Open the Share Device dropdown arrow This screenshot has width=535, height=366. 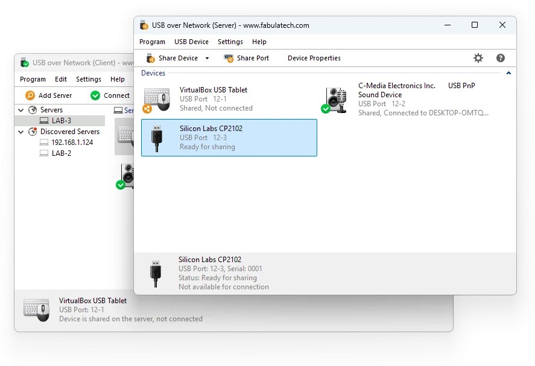[207, 59]
